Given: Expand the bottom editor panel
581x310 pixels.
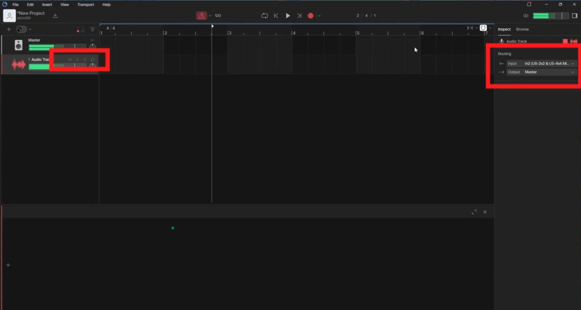Looking at the screenshot, I should pyautogui.click(x=474, y=212).
